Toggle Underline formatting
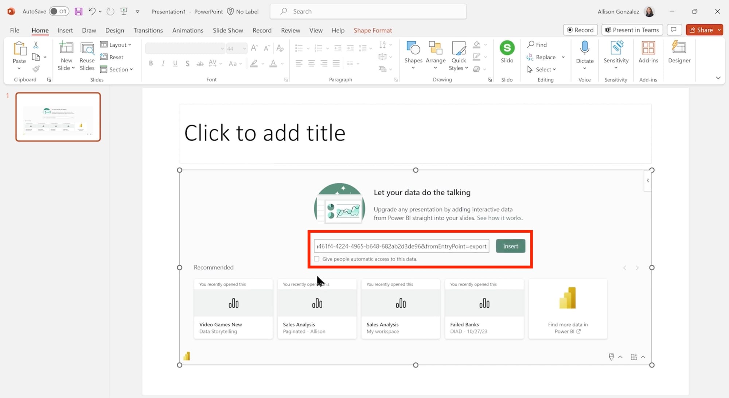 [x=175, y=63]
